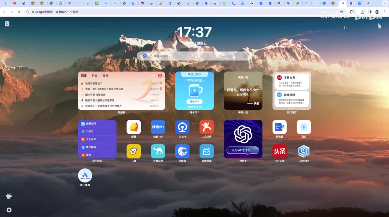Switch to the 微博 hot list tab
This screenshot has width=389, height=217.
point(105,76)
